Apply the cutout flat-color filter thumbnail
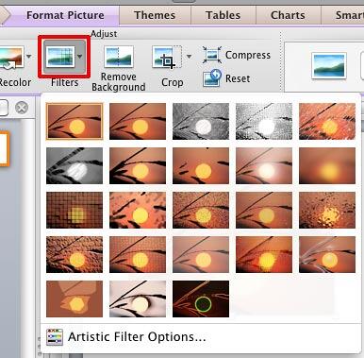This screenshot has height=358, width=364. 74,298
